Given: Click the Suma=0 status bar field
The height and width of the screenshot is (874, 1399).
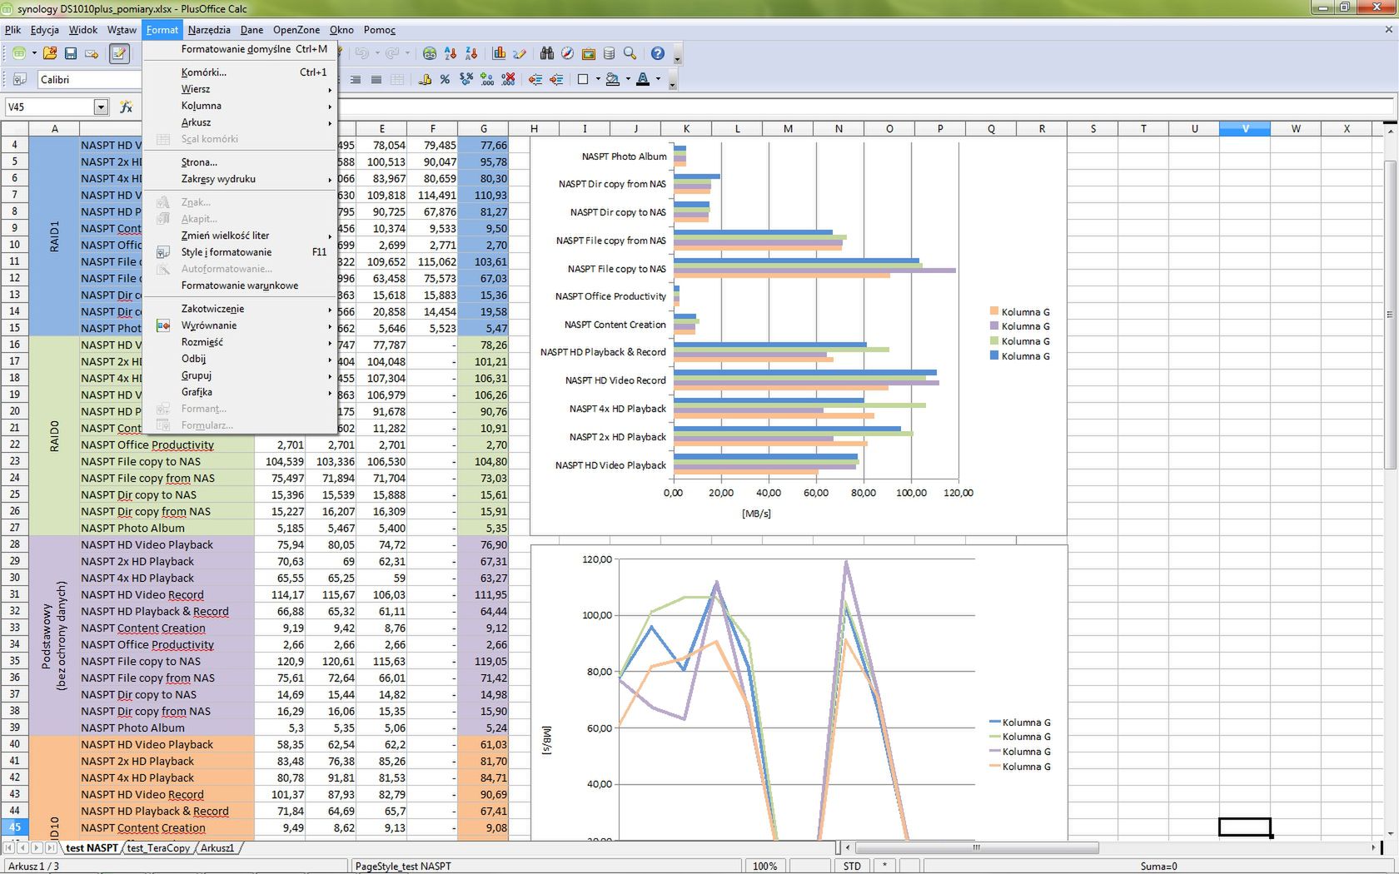Looking at the screenshot, I should coord(1158,866).
